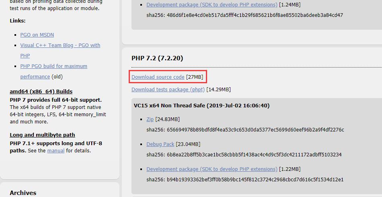This screenshot has width=382, height=197.
Task: Click the amd64 (x86_64) Builds heading
Action: click(41, 92)
